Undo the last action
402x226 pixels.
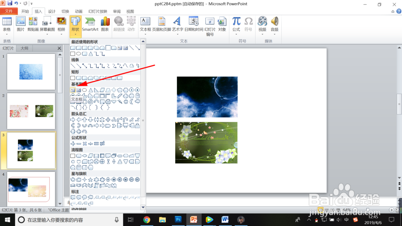[16, 3]
